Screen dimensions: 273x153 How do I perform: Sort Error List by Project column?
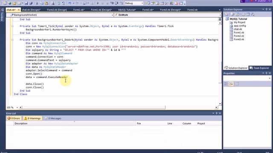(x=209, y=124)
